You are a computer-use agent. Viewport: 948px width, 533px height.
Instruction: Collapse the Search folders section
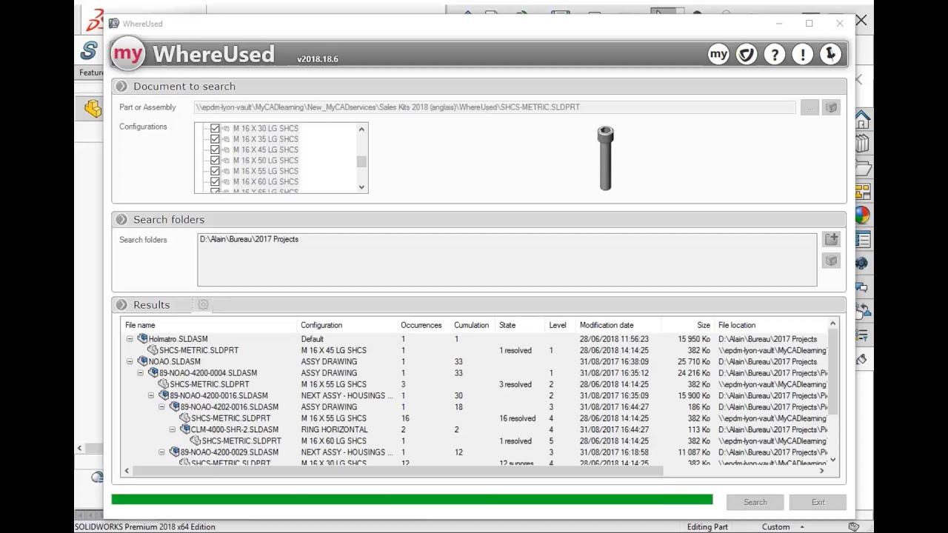[x=121, y=220]
